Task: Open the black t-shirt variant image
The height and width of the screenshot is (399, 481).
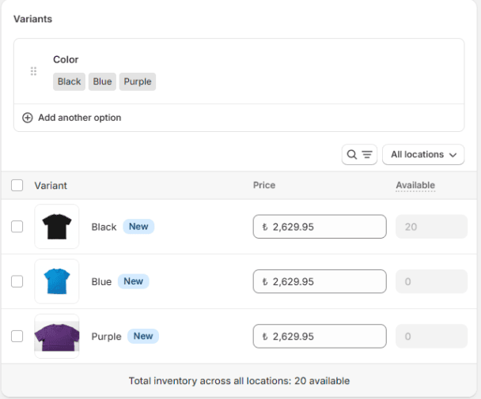Action: [57, 227]
